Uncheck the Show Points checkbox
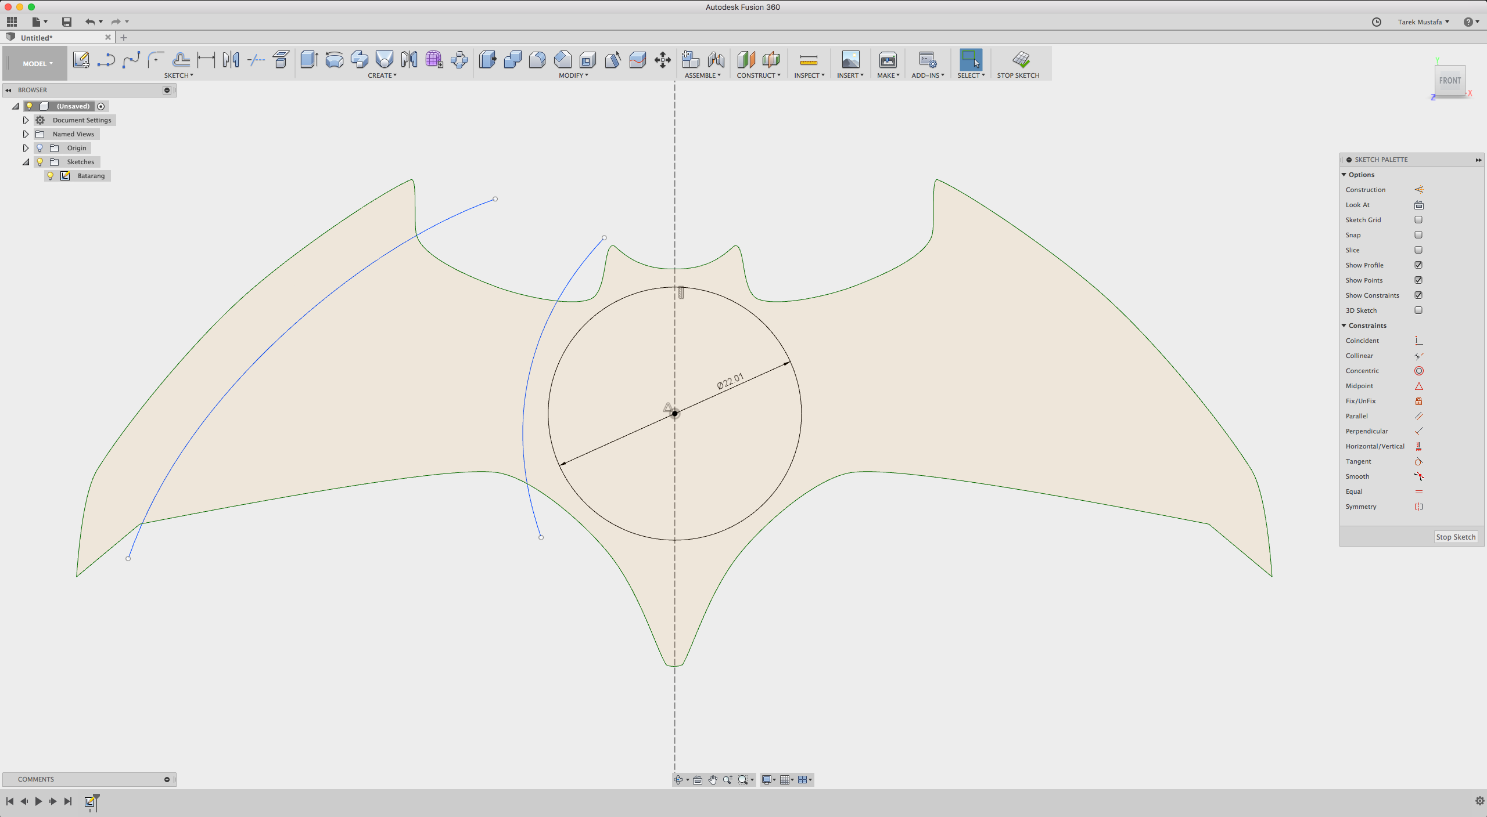The width and height of the screenshot is (1487, 817). [x=1418, y=280]
